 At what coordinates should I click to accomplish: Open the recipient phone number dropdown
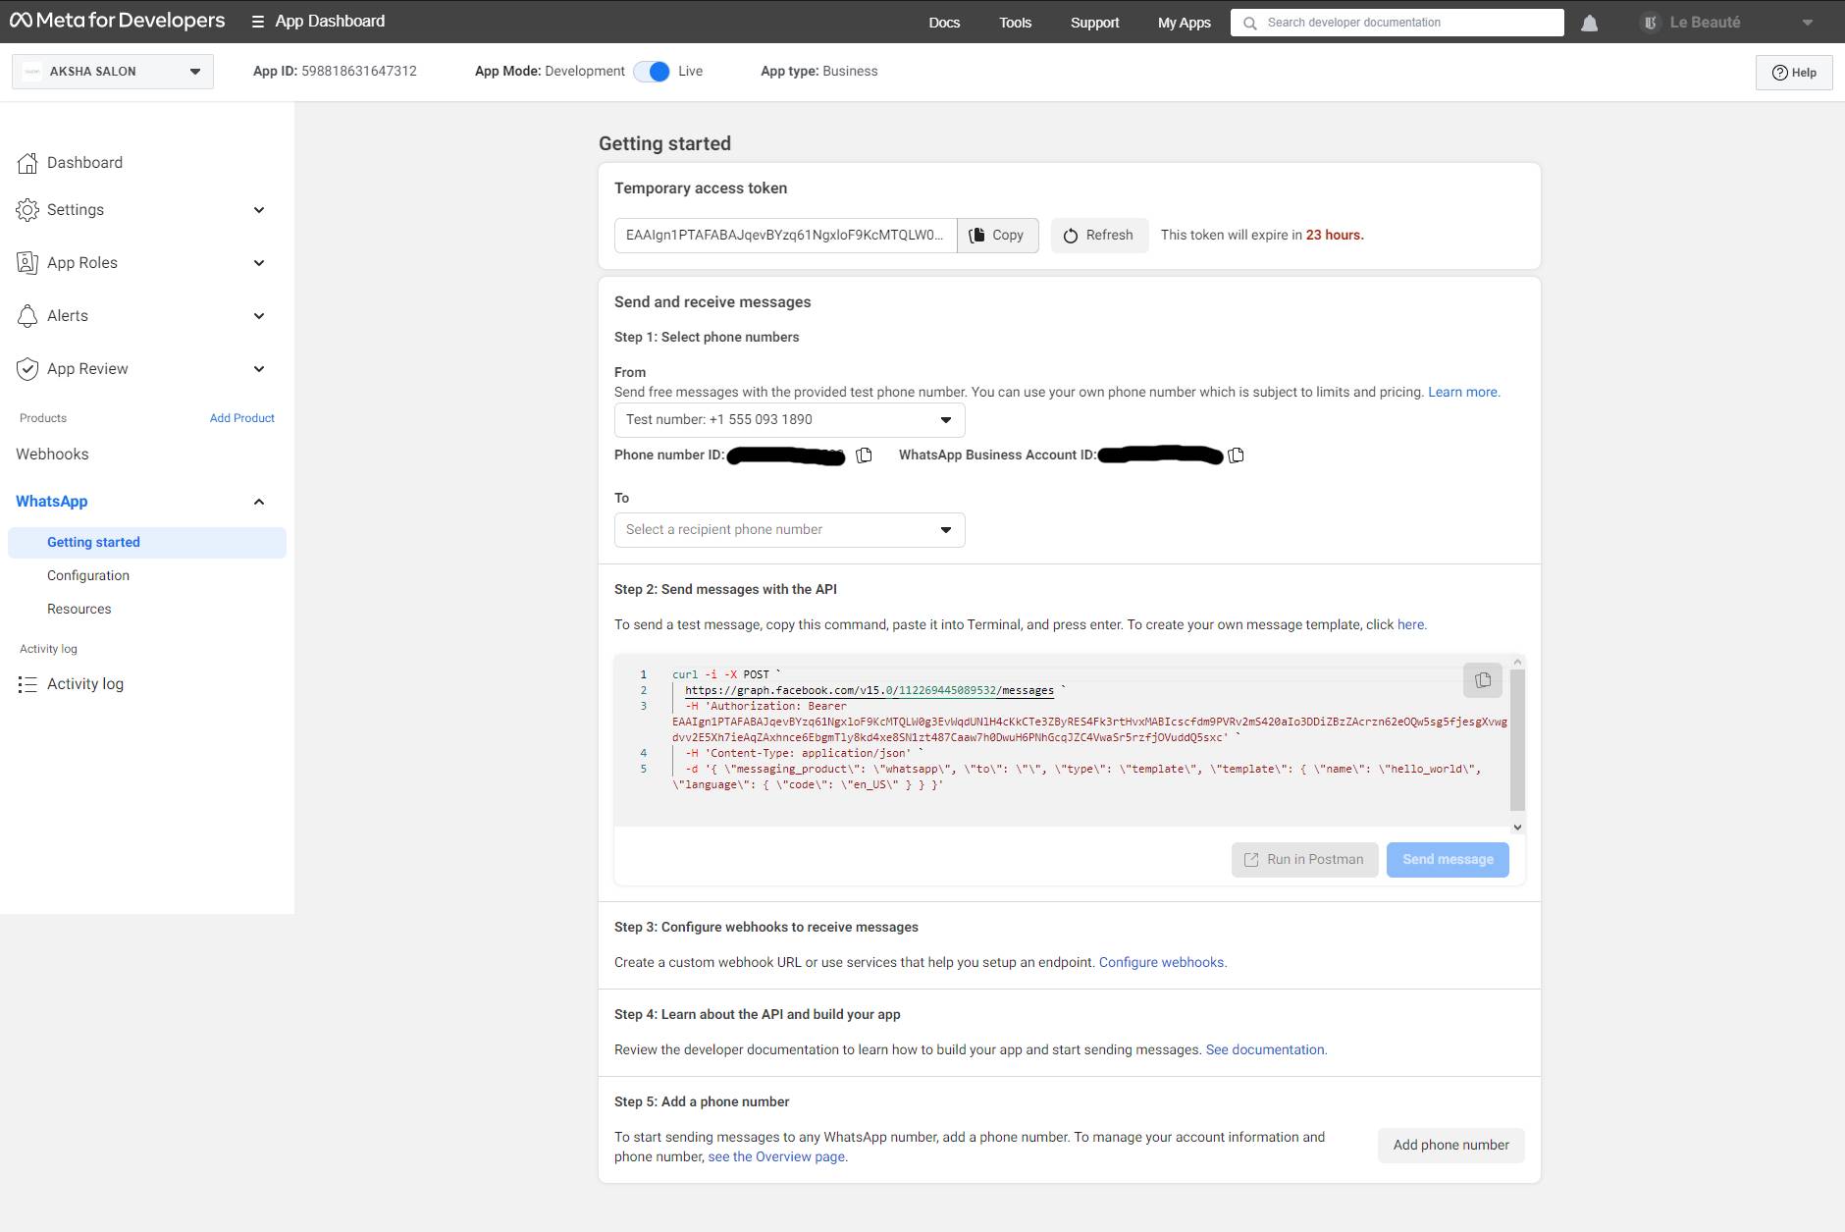[790, 530]
